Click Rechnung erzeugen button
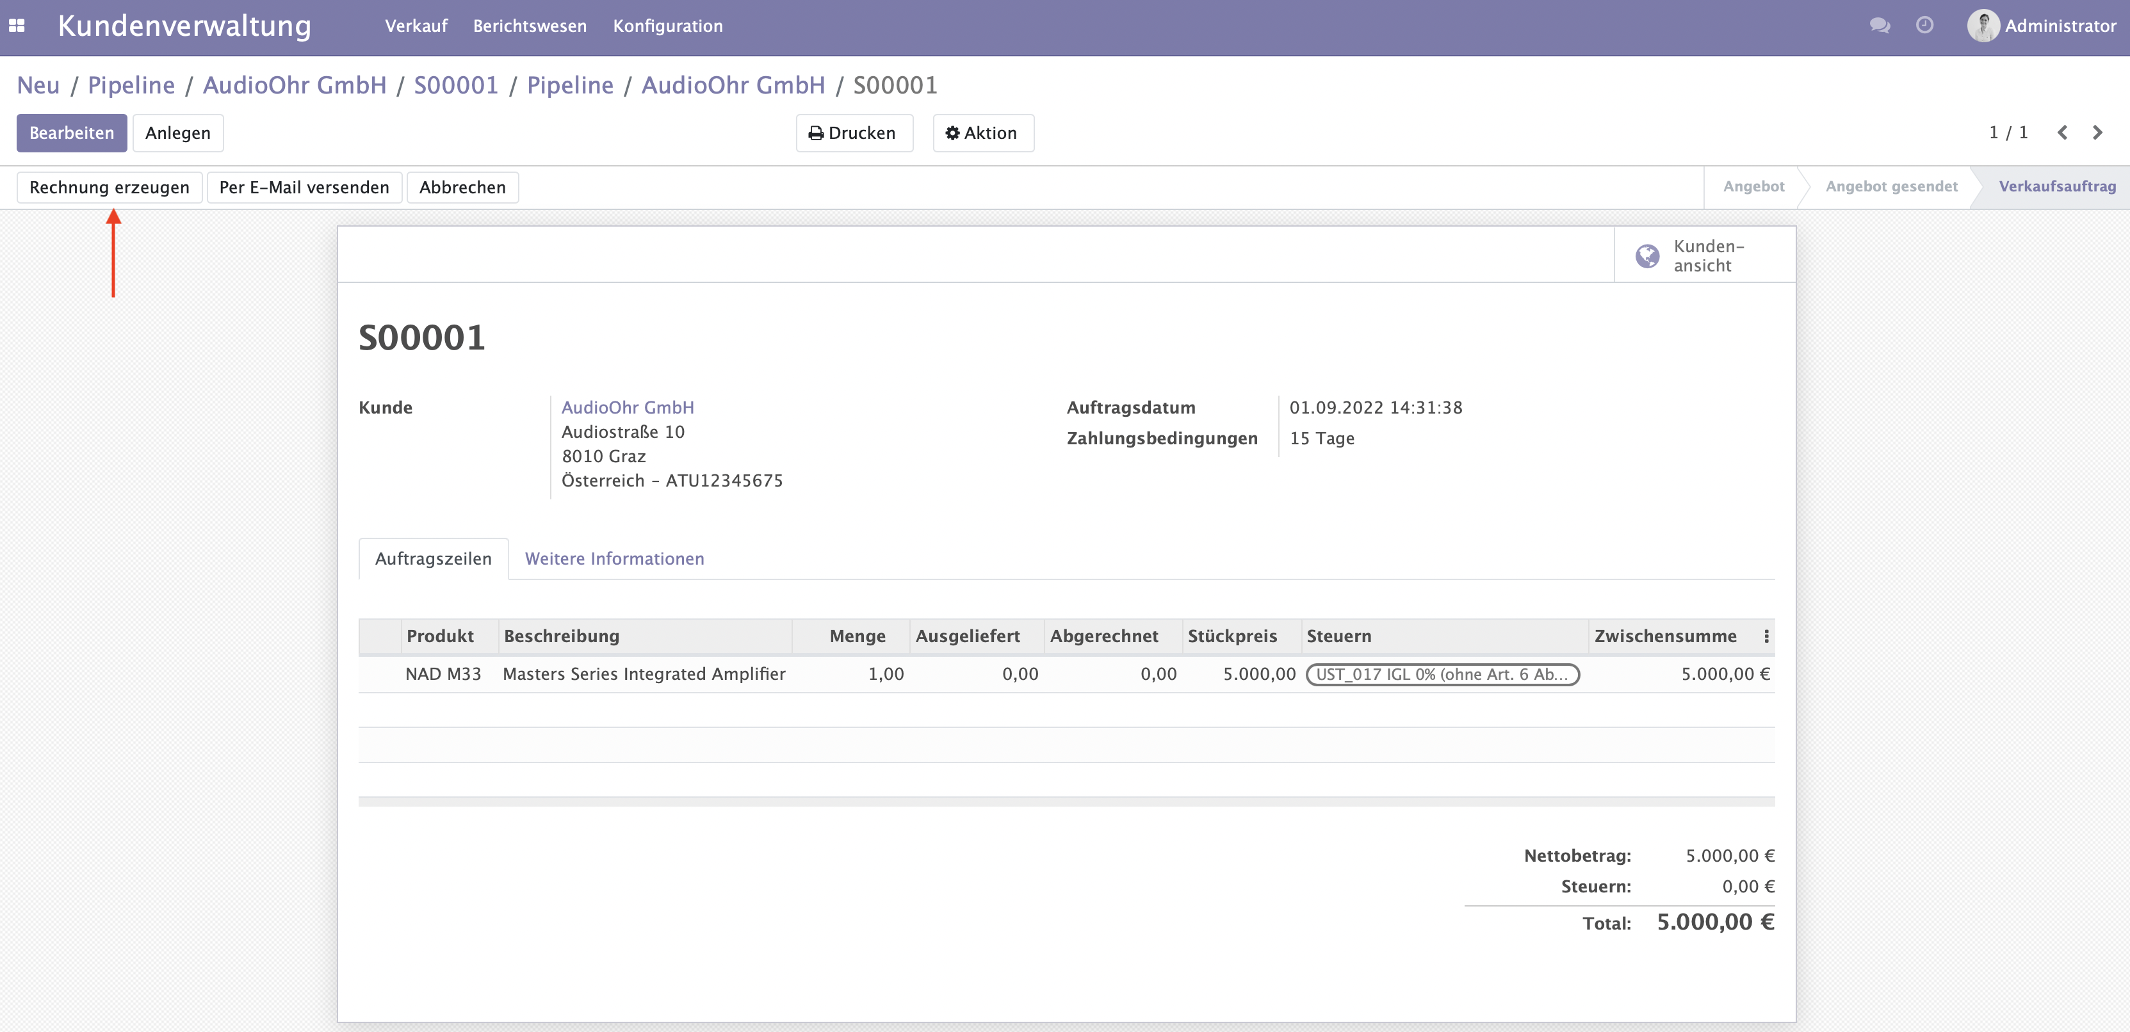Screen dimensions: 2130x1032 click(x=109, y=188)
